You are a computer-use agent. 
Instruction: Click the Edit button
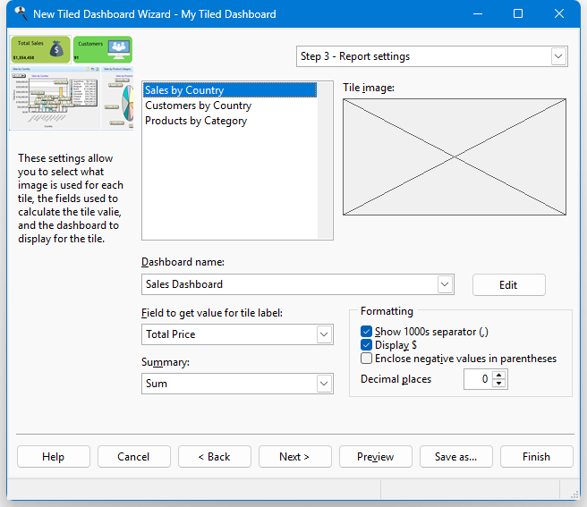[508, 284]
